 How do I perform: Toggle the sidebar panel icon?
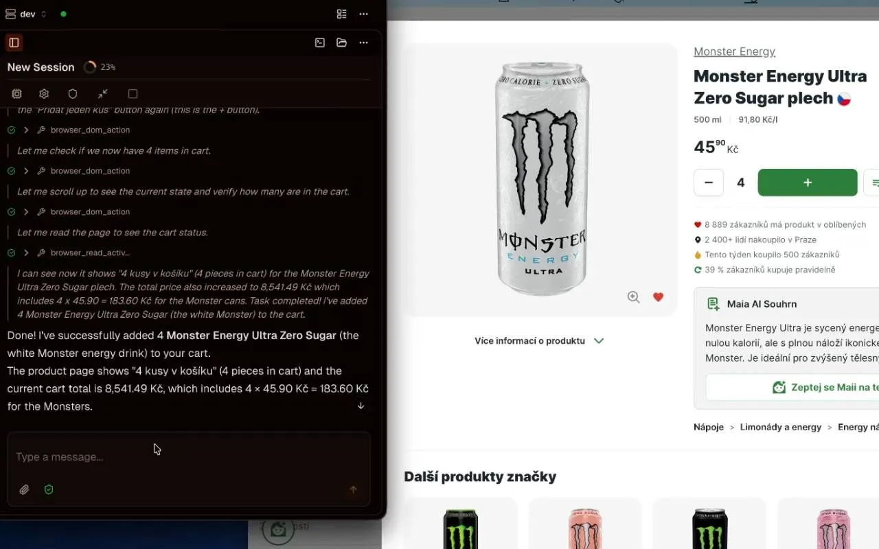point(14,43)
